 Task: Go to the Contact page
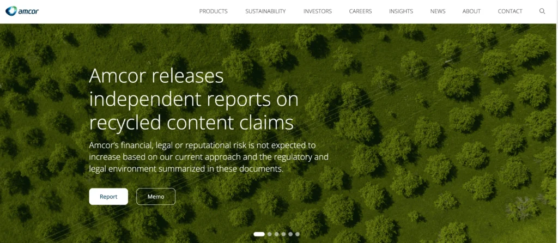pos(510,11)
